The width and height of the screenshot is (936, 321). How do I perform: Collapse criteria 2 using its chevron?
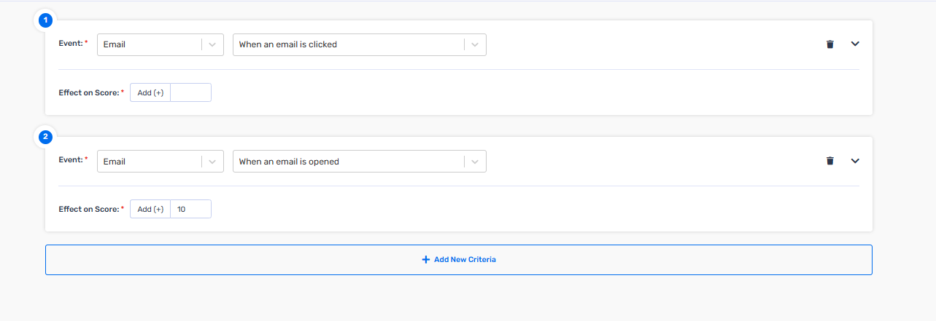pyautogui.click(x=856, y=161)
